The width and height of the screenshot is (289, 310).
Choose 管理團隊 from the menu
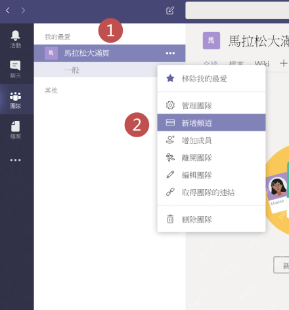pos(211,106)
